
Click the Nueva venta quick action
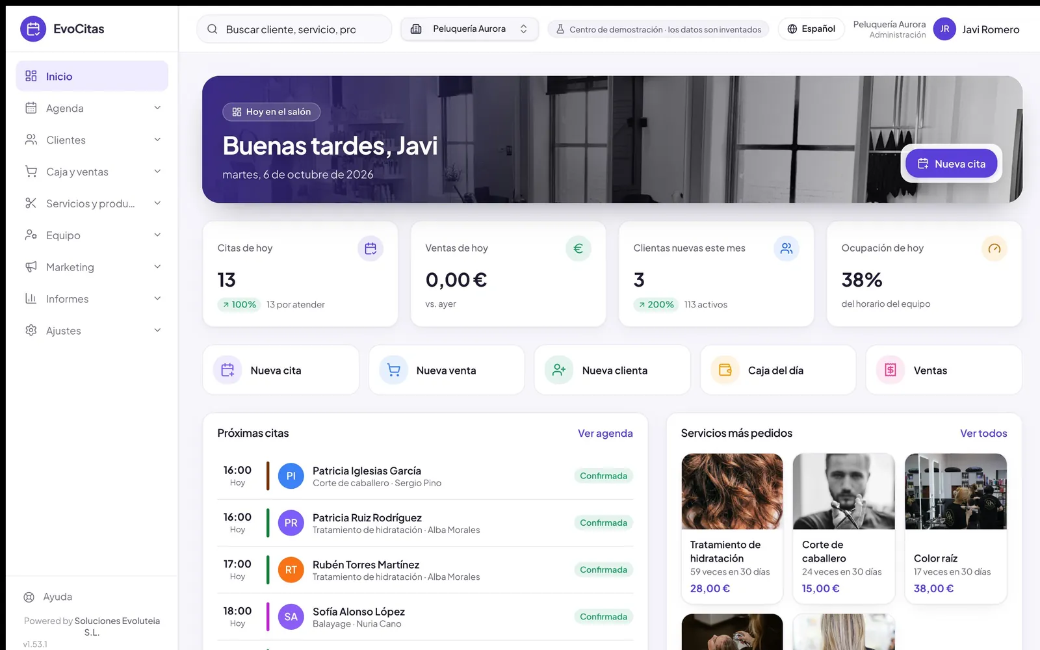447,370
